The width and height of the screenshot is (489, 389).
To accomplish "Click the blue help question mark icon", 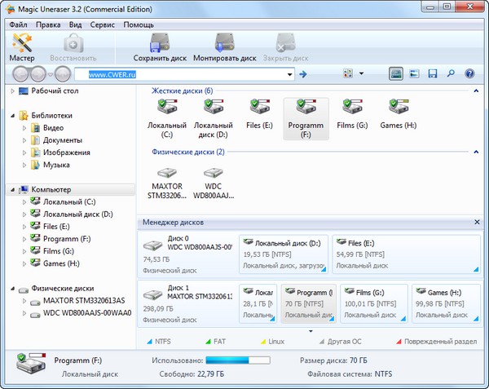I will click(469, 74).
